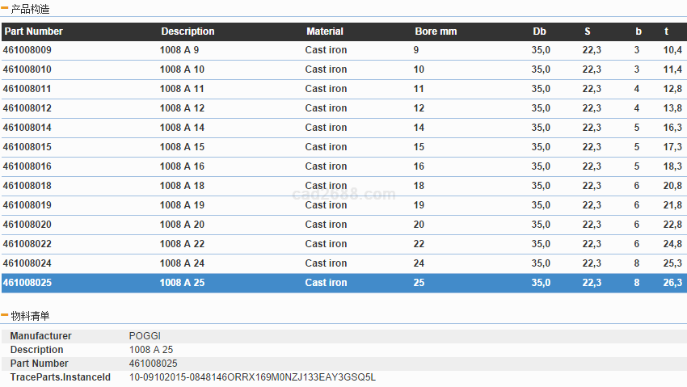Sort by the Db column header
This screenshot has width=687, height=387.
(x=539, y=32)
